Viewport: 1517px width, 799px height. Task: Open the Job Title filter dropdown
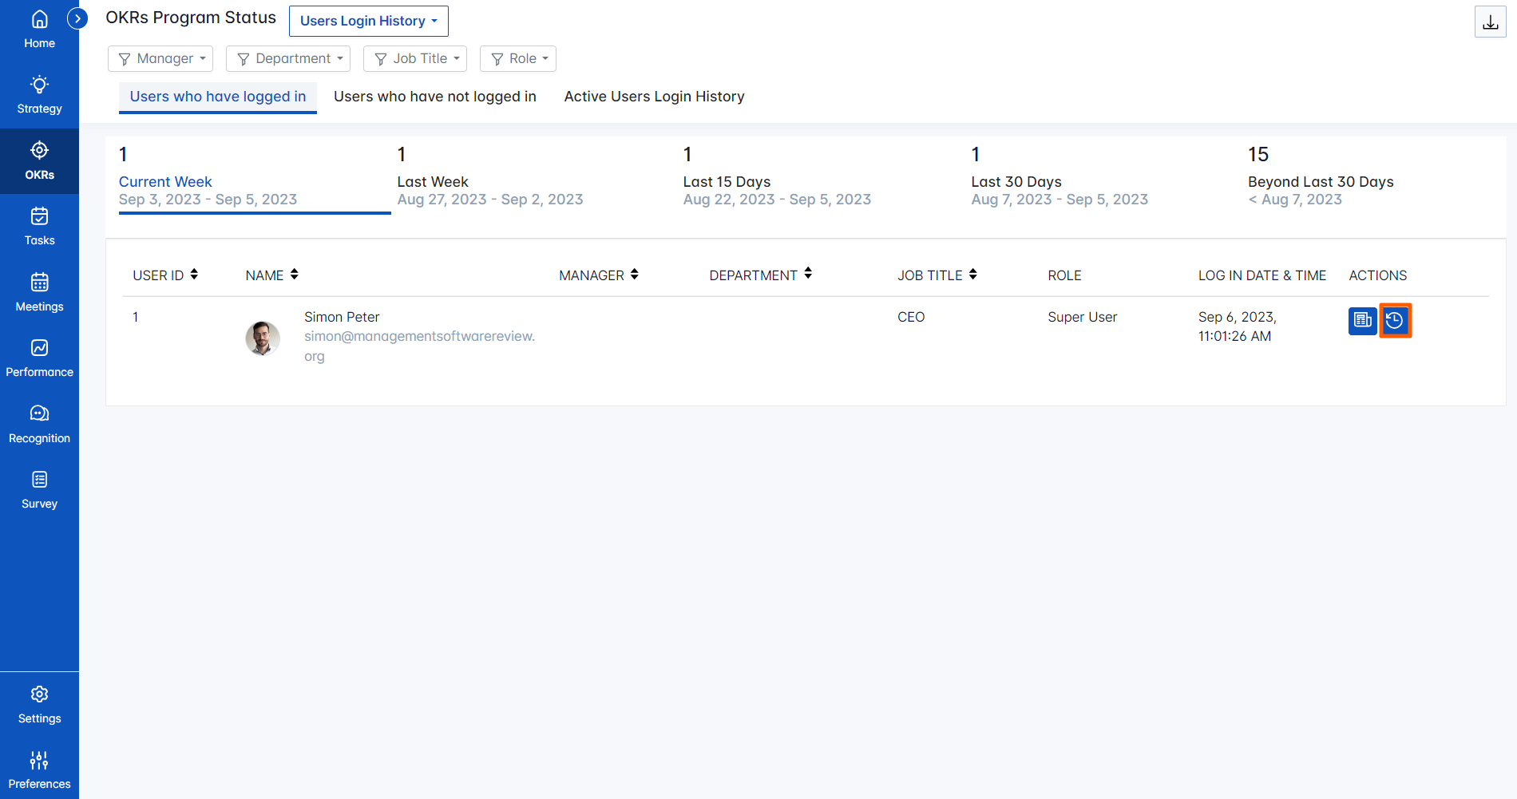(x=415, y=58)
